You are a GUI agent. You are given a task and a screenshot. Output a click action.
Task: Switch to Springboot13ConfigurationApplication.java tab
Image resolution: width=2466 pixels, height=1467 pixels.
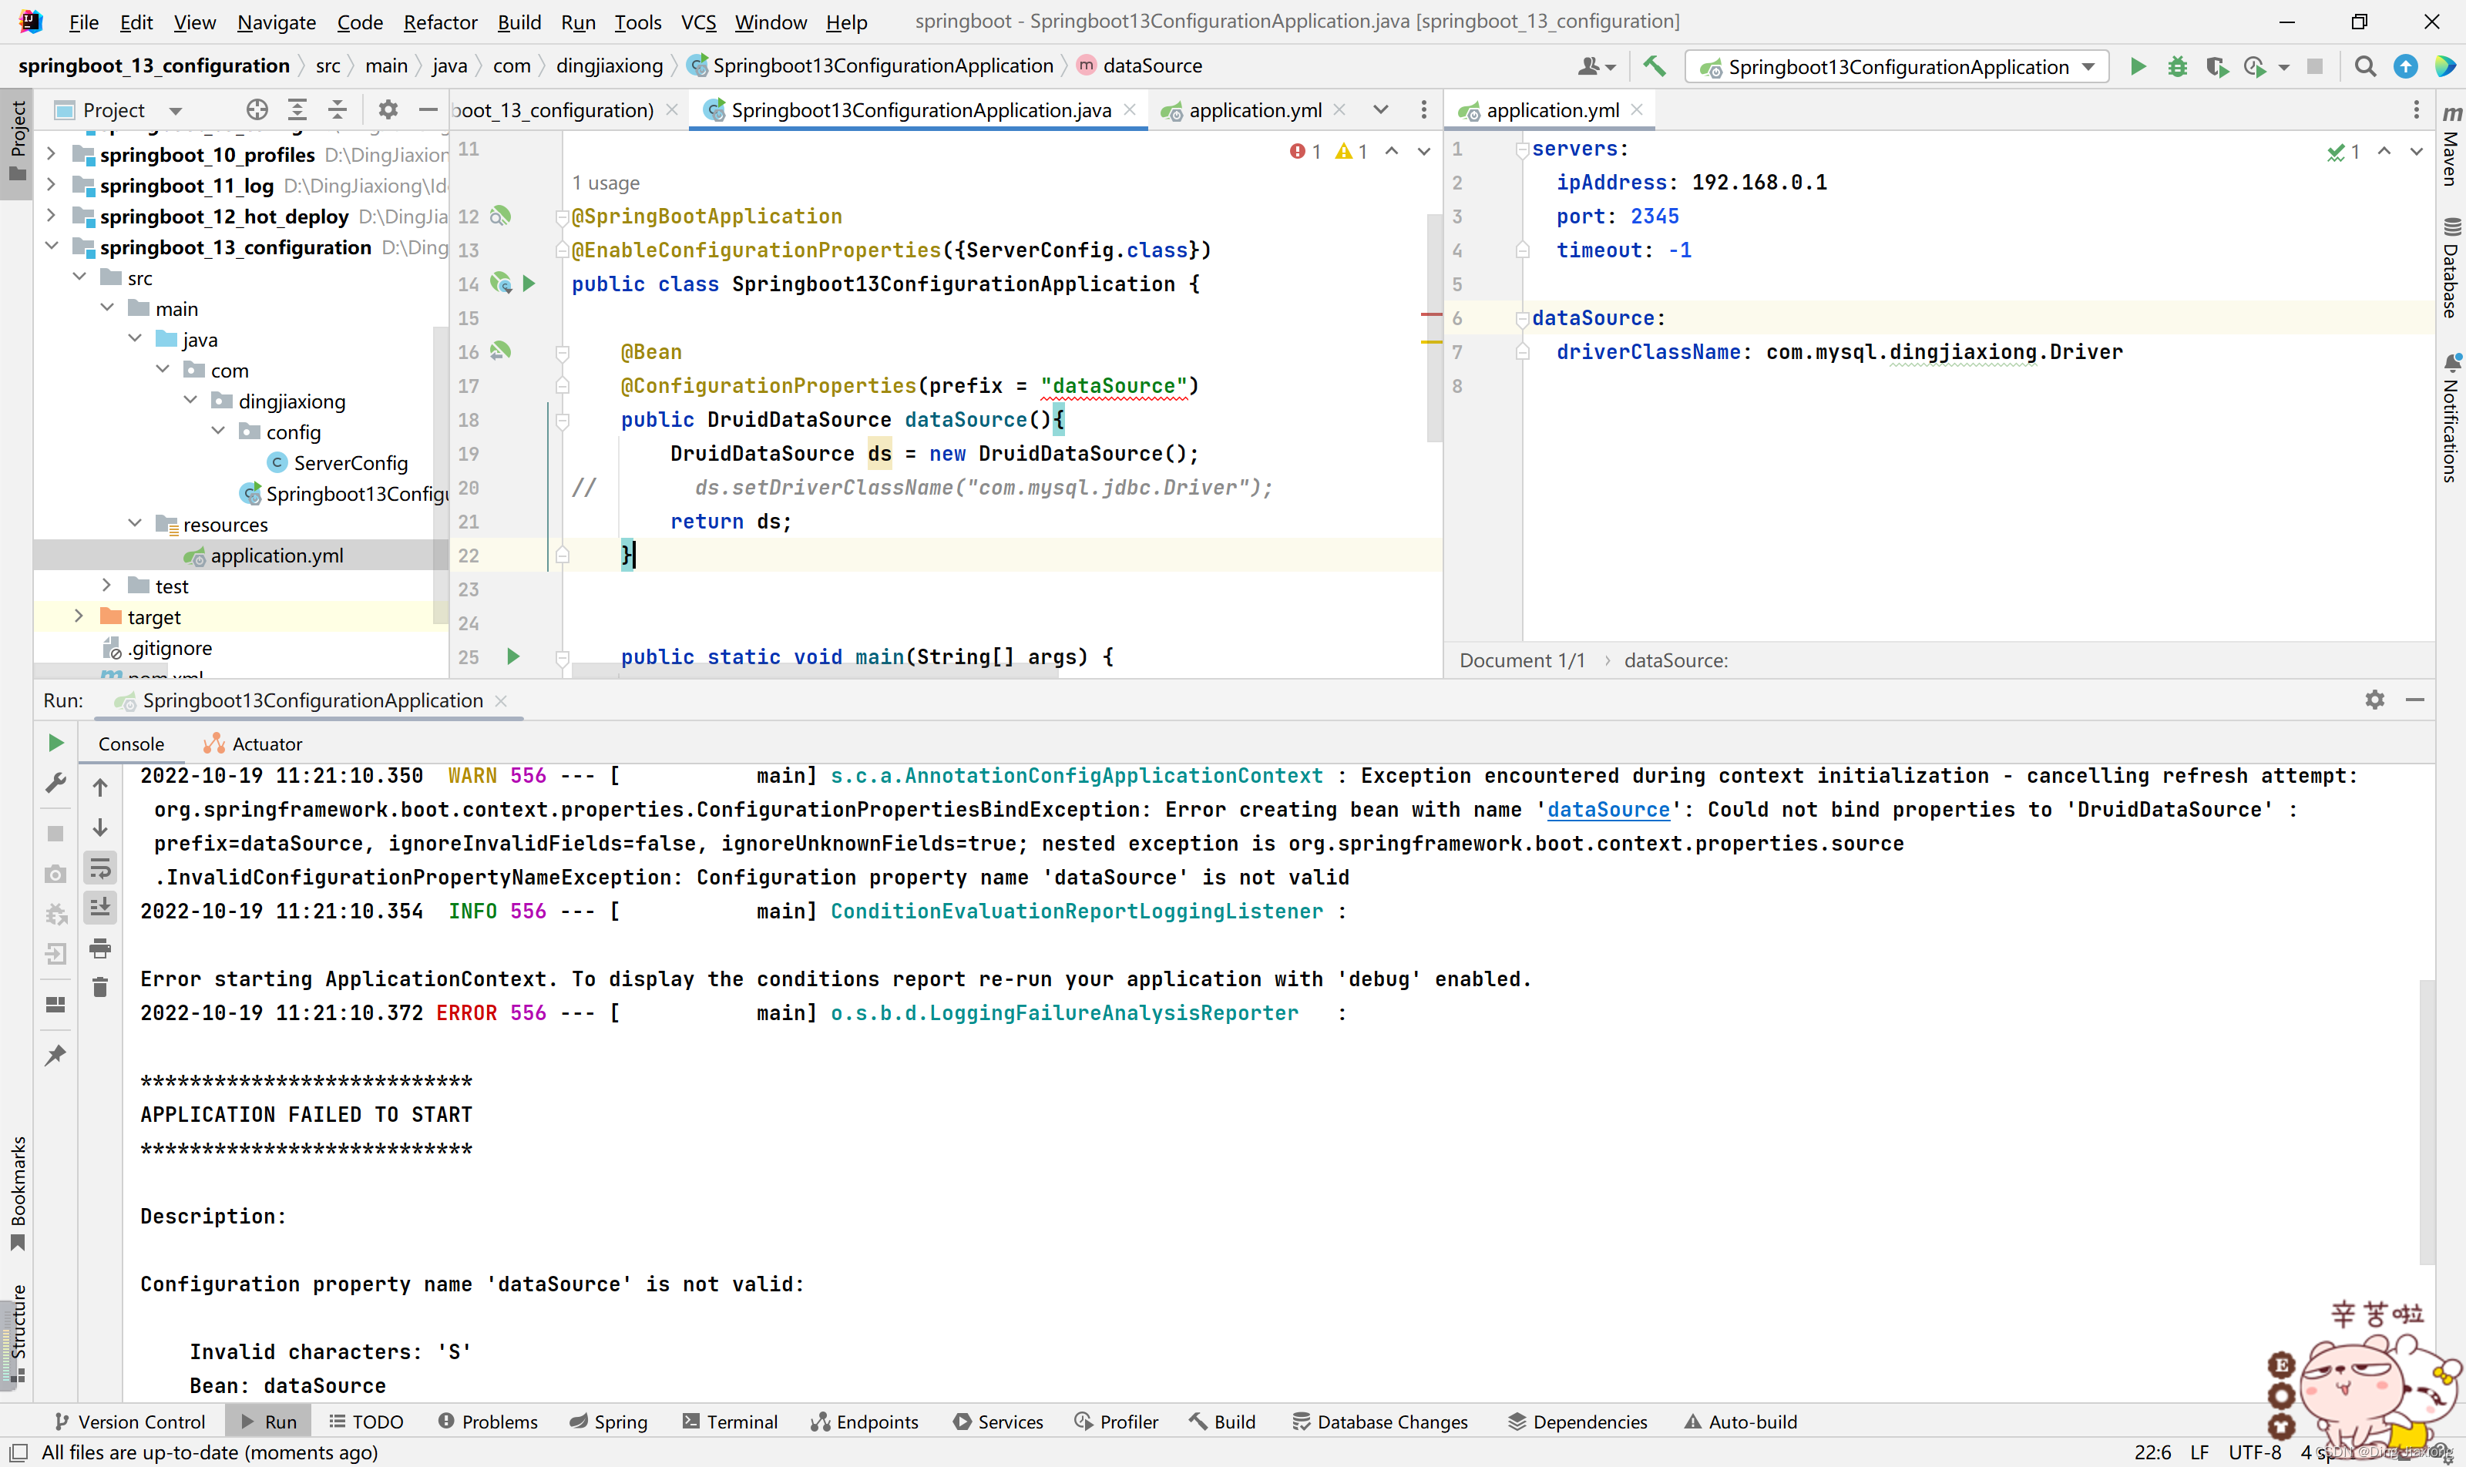click(x=919, y=109)
